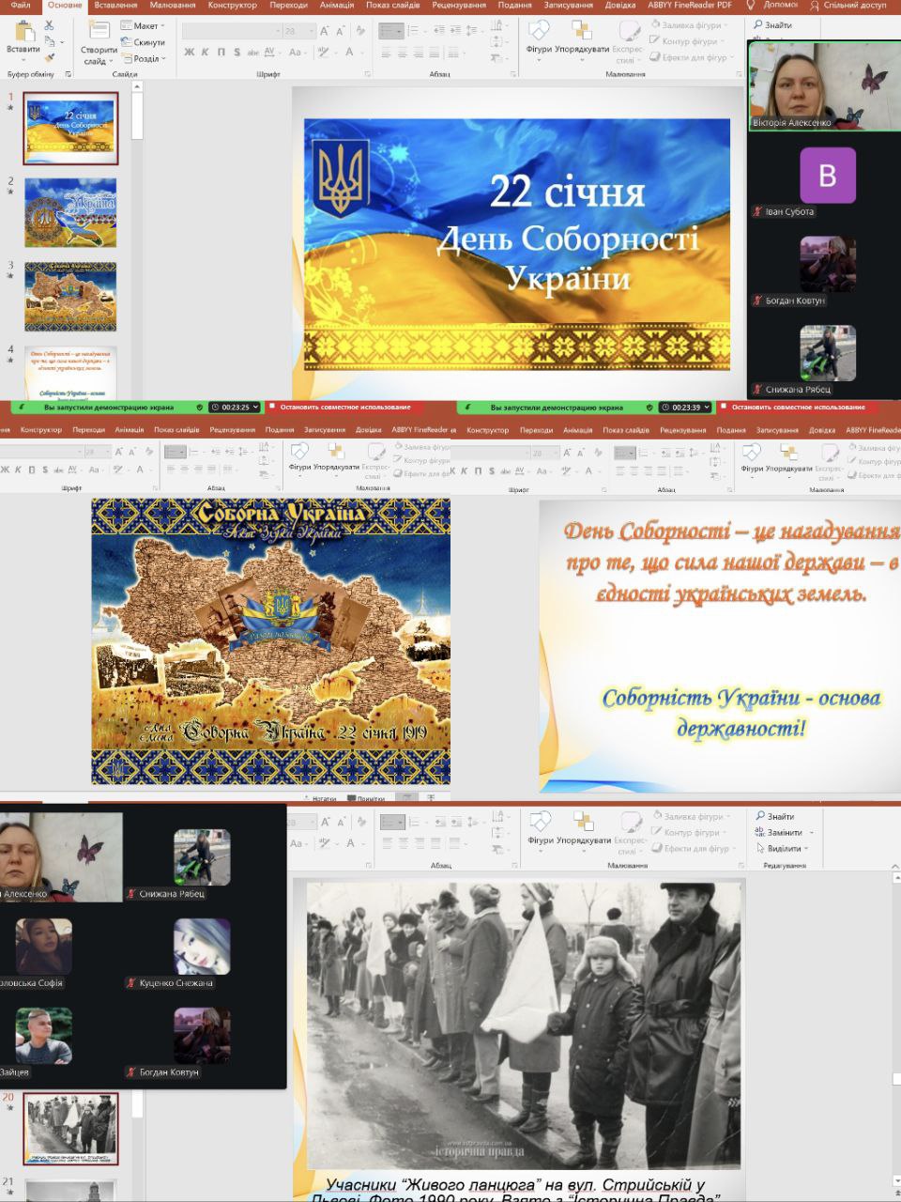Select slide 2 thumbnail in slide panel
This screenshot has height=1202, width=901.
coord(70,213)
